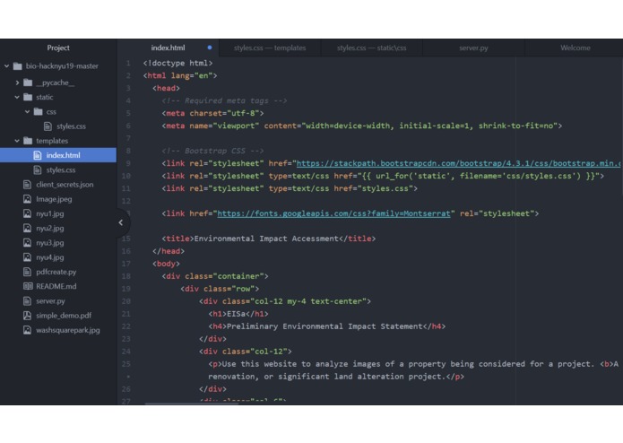Viewport: 623px width, 443px height.
Task: Click the title text Environmental Impact Accessment
Action: [266, 239]
